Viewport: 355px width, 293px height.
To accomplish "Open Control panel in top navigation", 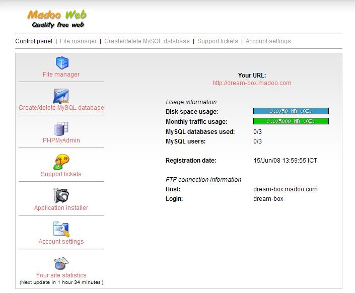I will pyautogui.click(x=34, y=41).
